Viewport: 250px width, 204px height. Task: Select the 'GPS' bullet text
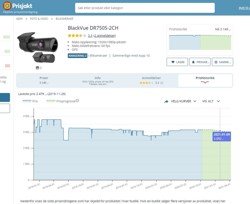[x=75, y=50]
